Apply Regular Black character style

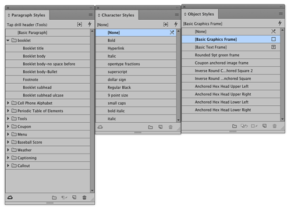(136, 87)
